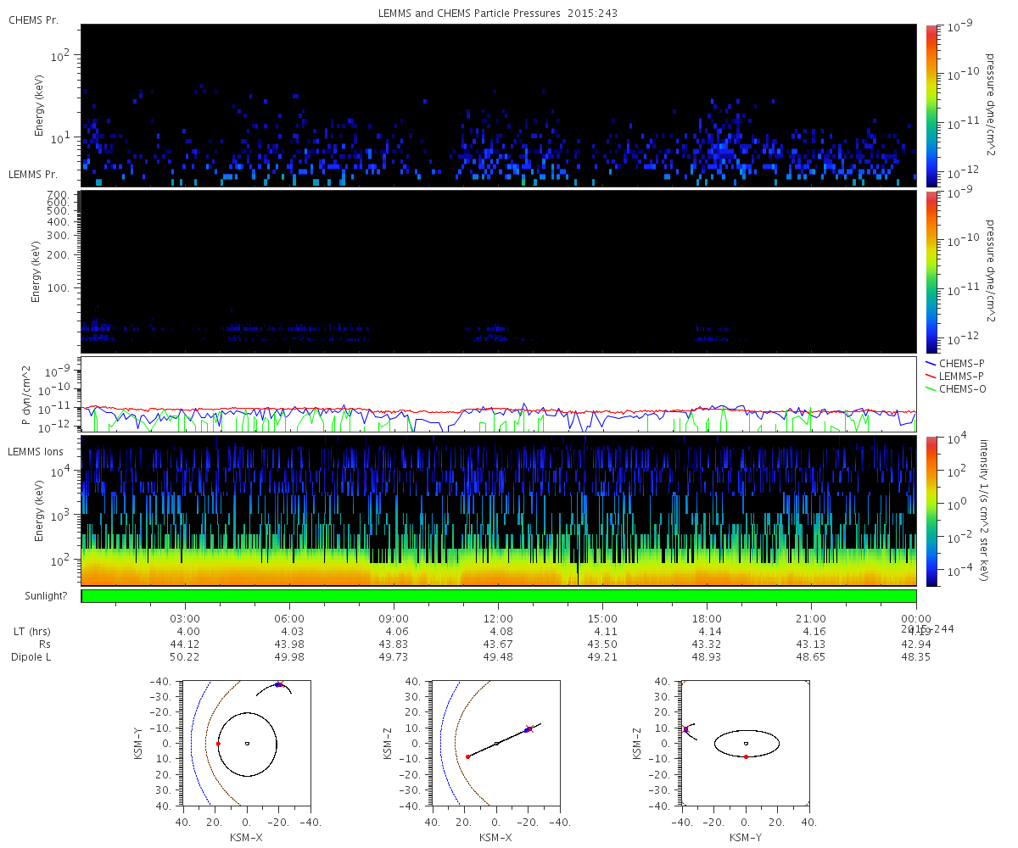This screenshot has width=1018, height=848.
Task: Click the green Sunlight indicator bar
Action: tap(499, 597)
